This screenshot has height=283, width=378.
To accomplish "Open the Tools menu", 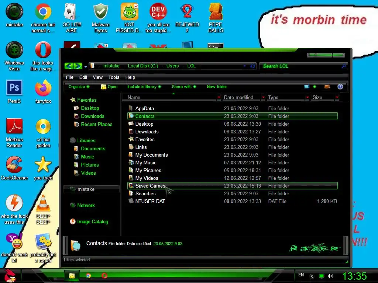I will point(114,77).
